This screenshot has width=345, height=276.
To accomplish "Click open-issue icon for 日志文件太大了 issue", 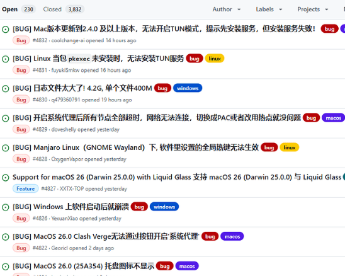I will (6, 89).
